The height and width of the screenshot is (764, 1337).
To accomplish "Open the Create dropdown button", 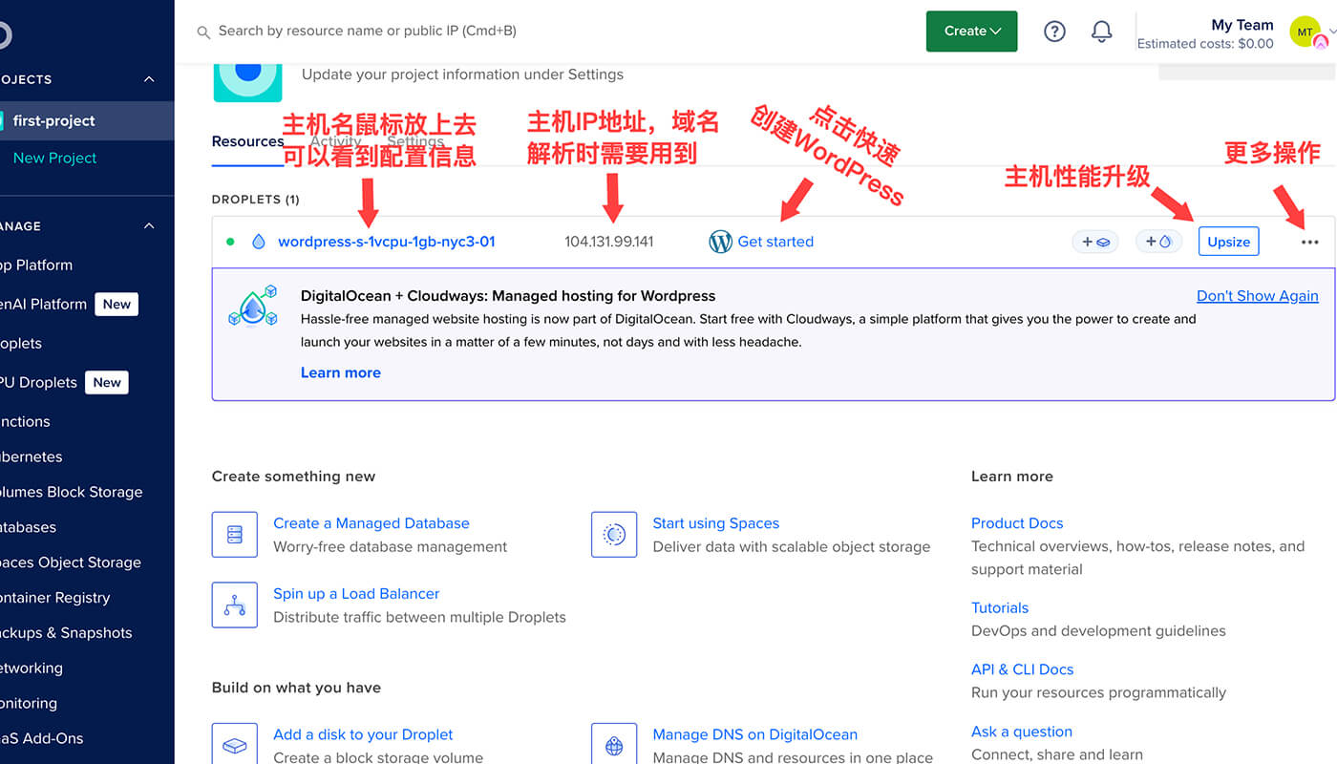I will (x=971, y=32).
